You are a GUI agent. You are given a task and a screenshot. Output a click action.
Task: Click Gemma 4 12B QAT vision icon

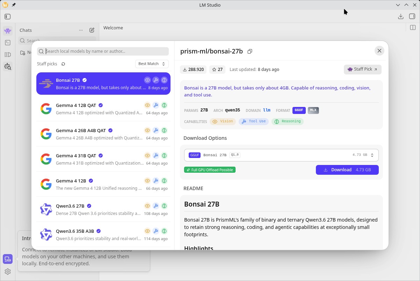(147, 105)
